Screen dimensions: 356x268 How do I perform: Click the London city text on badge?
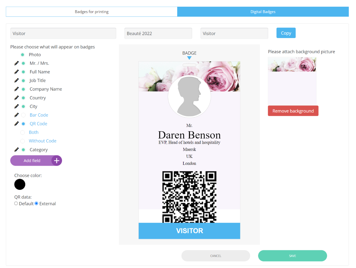click(x=189, y=164)
